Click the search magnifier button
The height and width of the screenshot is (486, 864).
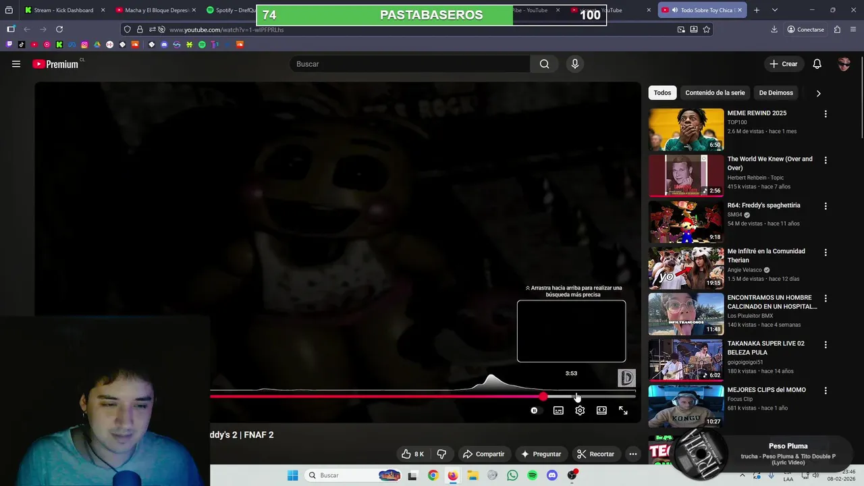pos(544,64)
